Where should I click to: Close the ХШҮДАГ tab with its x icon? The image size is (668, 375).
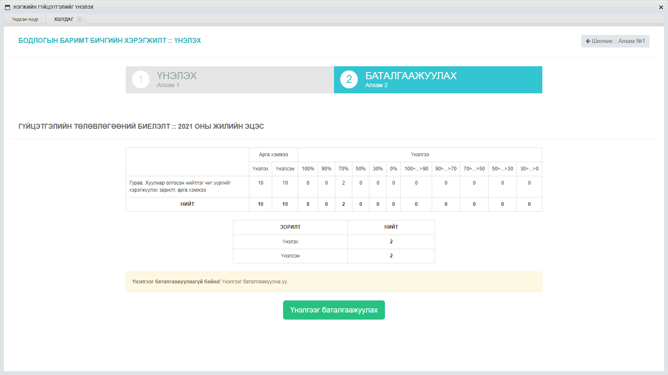tap(80, 19)
